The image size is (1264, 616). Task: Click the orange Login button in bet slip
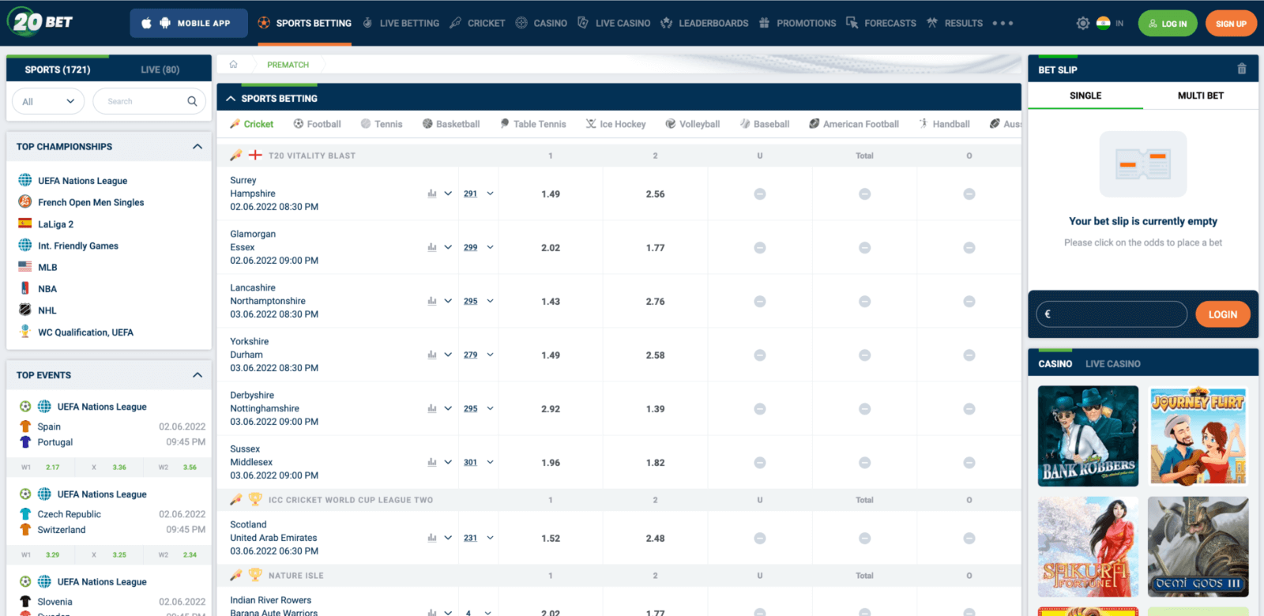coord(1222,314)
